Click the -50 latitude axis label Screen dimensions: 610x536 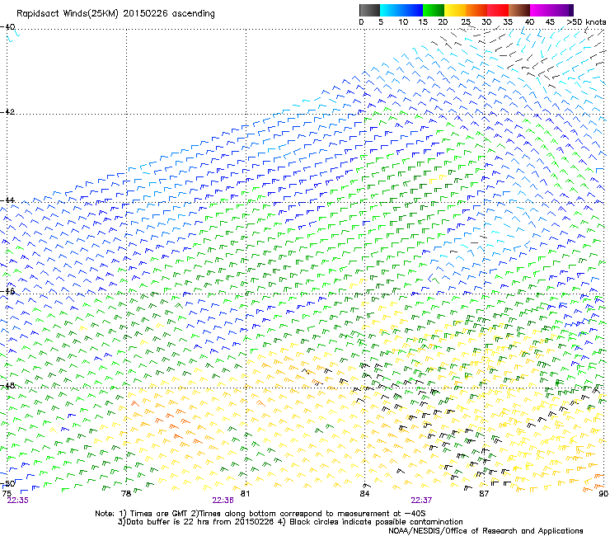(x=7, y=483)
